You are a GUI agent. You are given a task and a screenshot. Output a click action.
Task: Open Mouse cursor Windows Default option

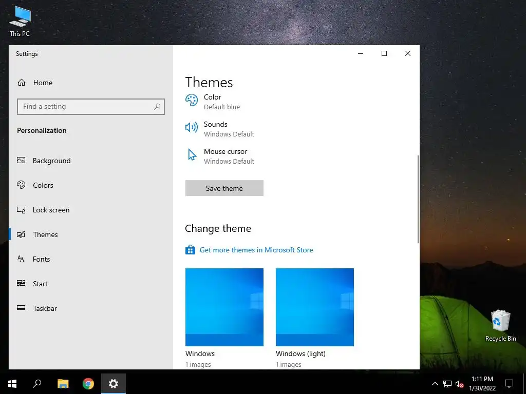(220, 156)
